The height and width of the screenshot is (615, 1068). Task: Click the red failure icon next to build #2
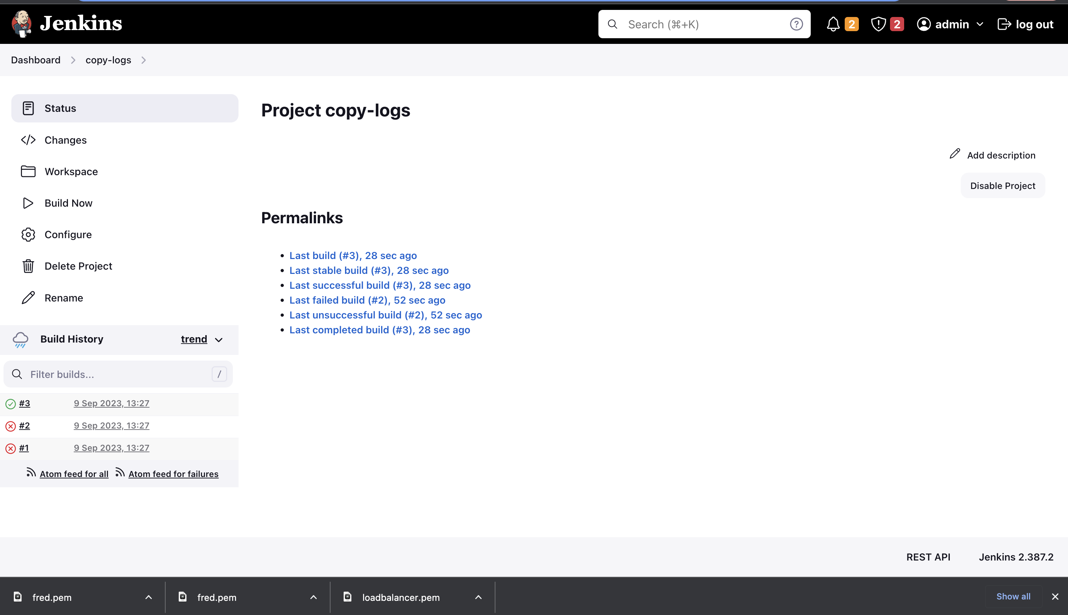10,426
